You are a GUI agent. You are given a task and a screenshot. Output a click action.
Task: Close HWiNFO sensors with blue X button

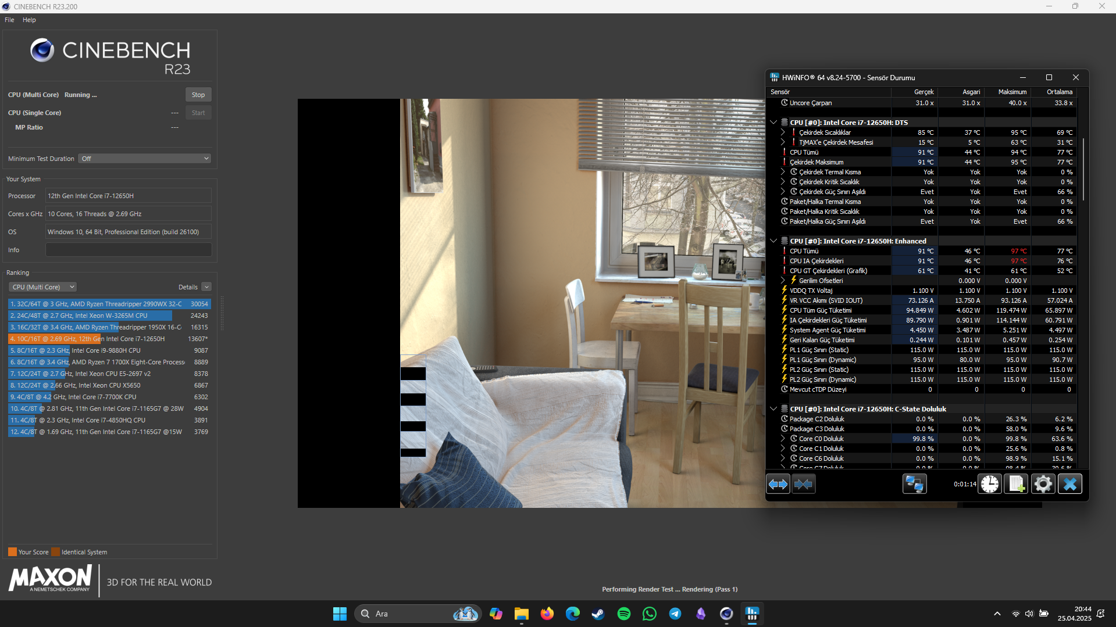tap(1070, 484)
